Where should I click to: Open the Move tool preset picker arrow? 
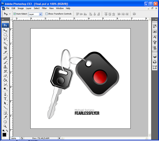(x=10, y=14)
